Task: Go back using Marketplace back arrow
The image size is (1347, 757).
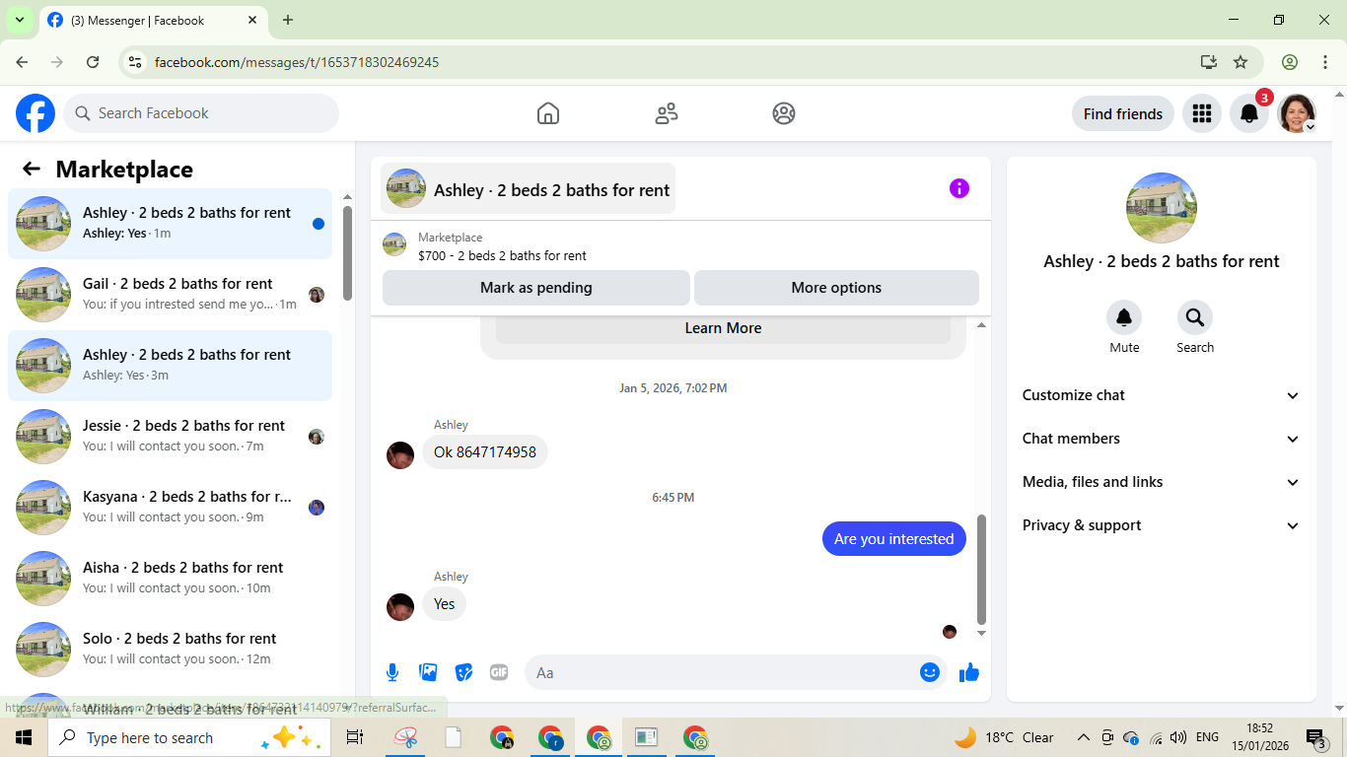Action: (32, 169)
